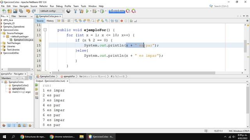
Task: Open the Refactor menu
Action: (x=43, y=6)
